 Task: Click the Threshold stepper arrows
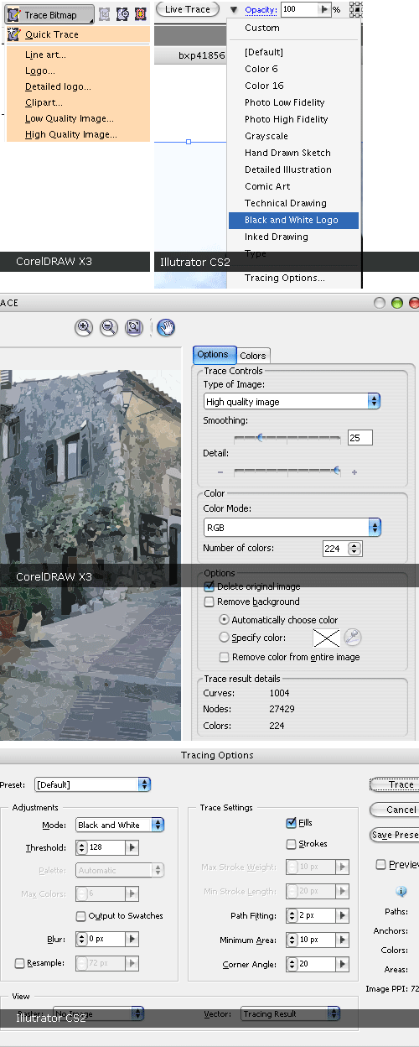81,848
